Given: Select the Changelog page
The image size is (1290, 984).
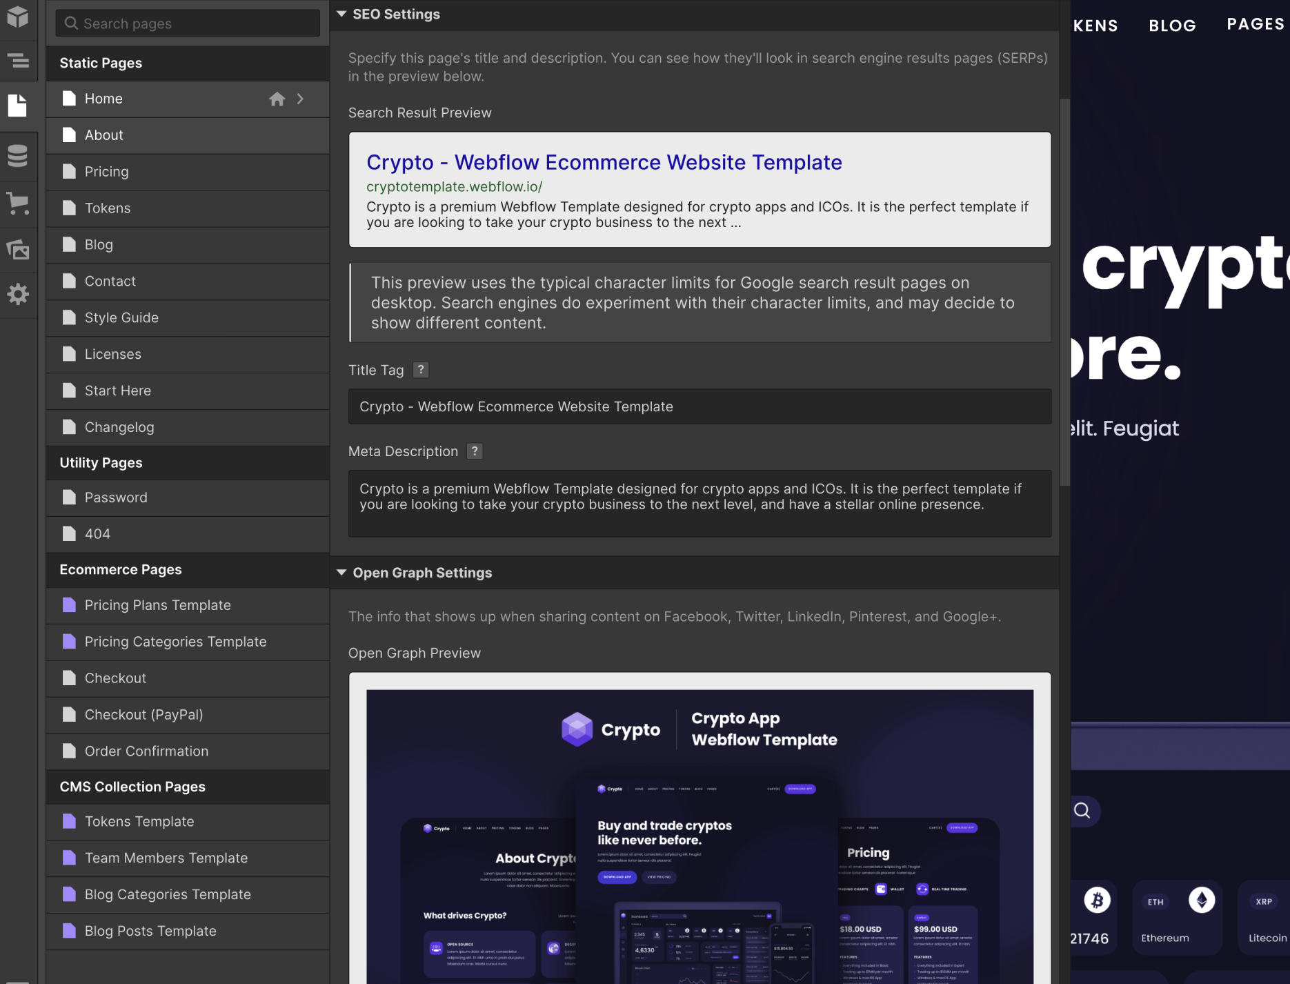Looking at the screenshot, I should coord(188,427).
